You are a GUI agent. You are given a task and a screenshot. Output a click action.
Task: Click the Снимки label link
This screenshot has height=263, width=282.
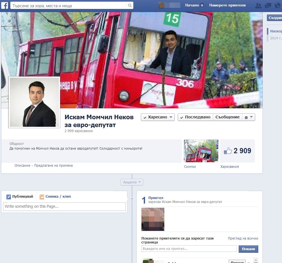point(190,167)
